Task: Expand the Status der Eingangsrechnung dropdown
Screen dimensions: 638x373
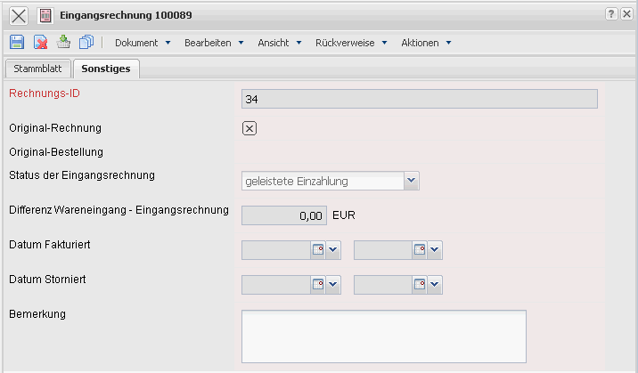Action: pos(411,181)
